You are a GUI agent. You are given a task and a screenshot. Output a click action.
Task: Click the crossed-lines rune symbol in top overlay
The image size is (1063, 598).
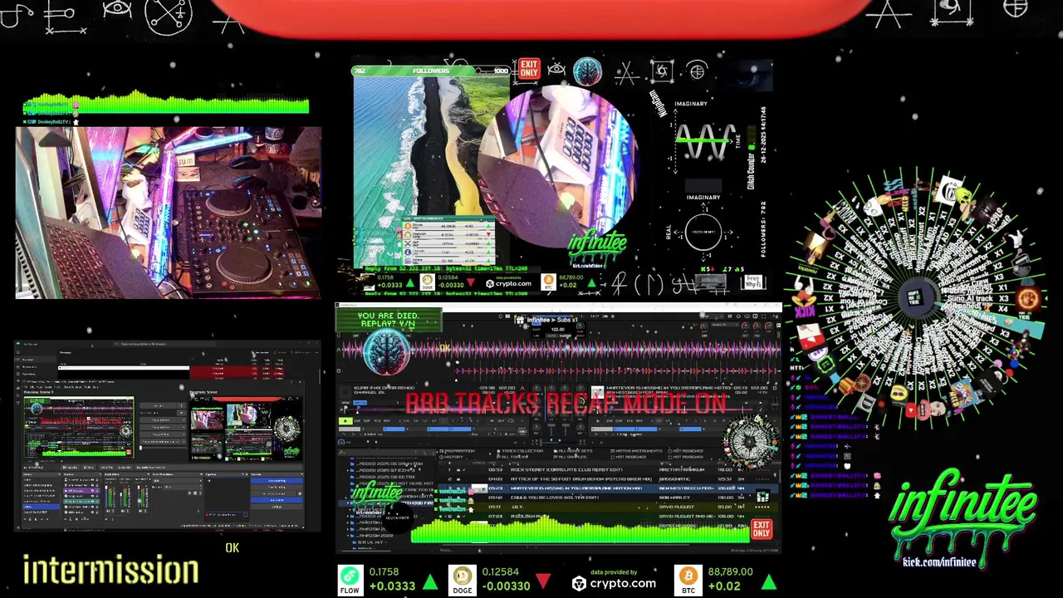(626, 73)
